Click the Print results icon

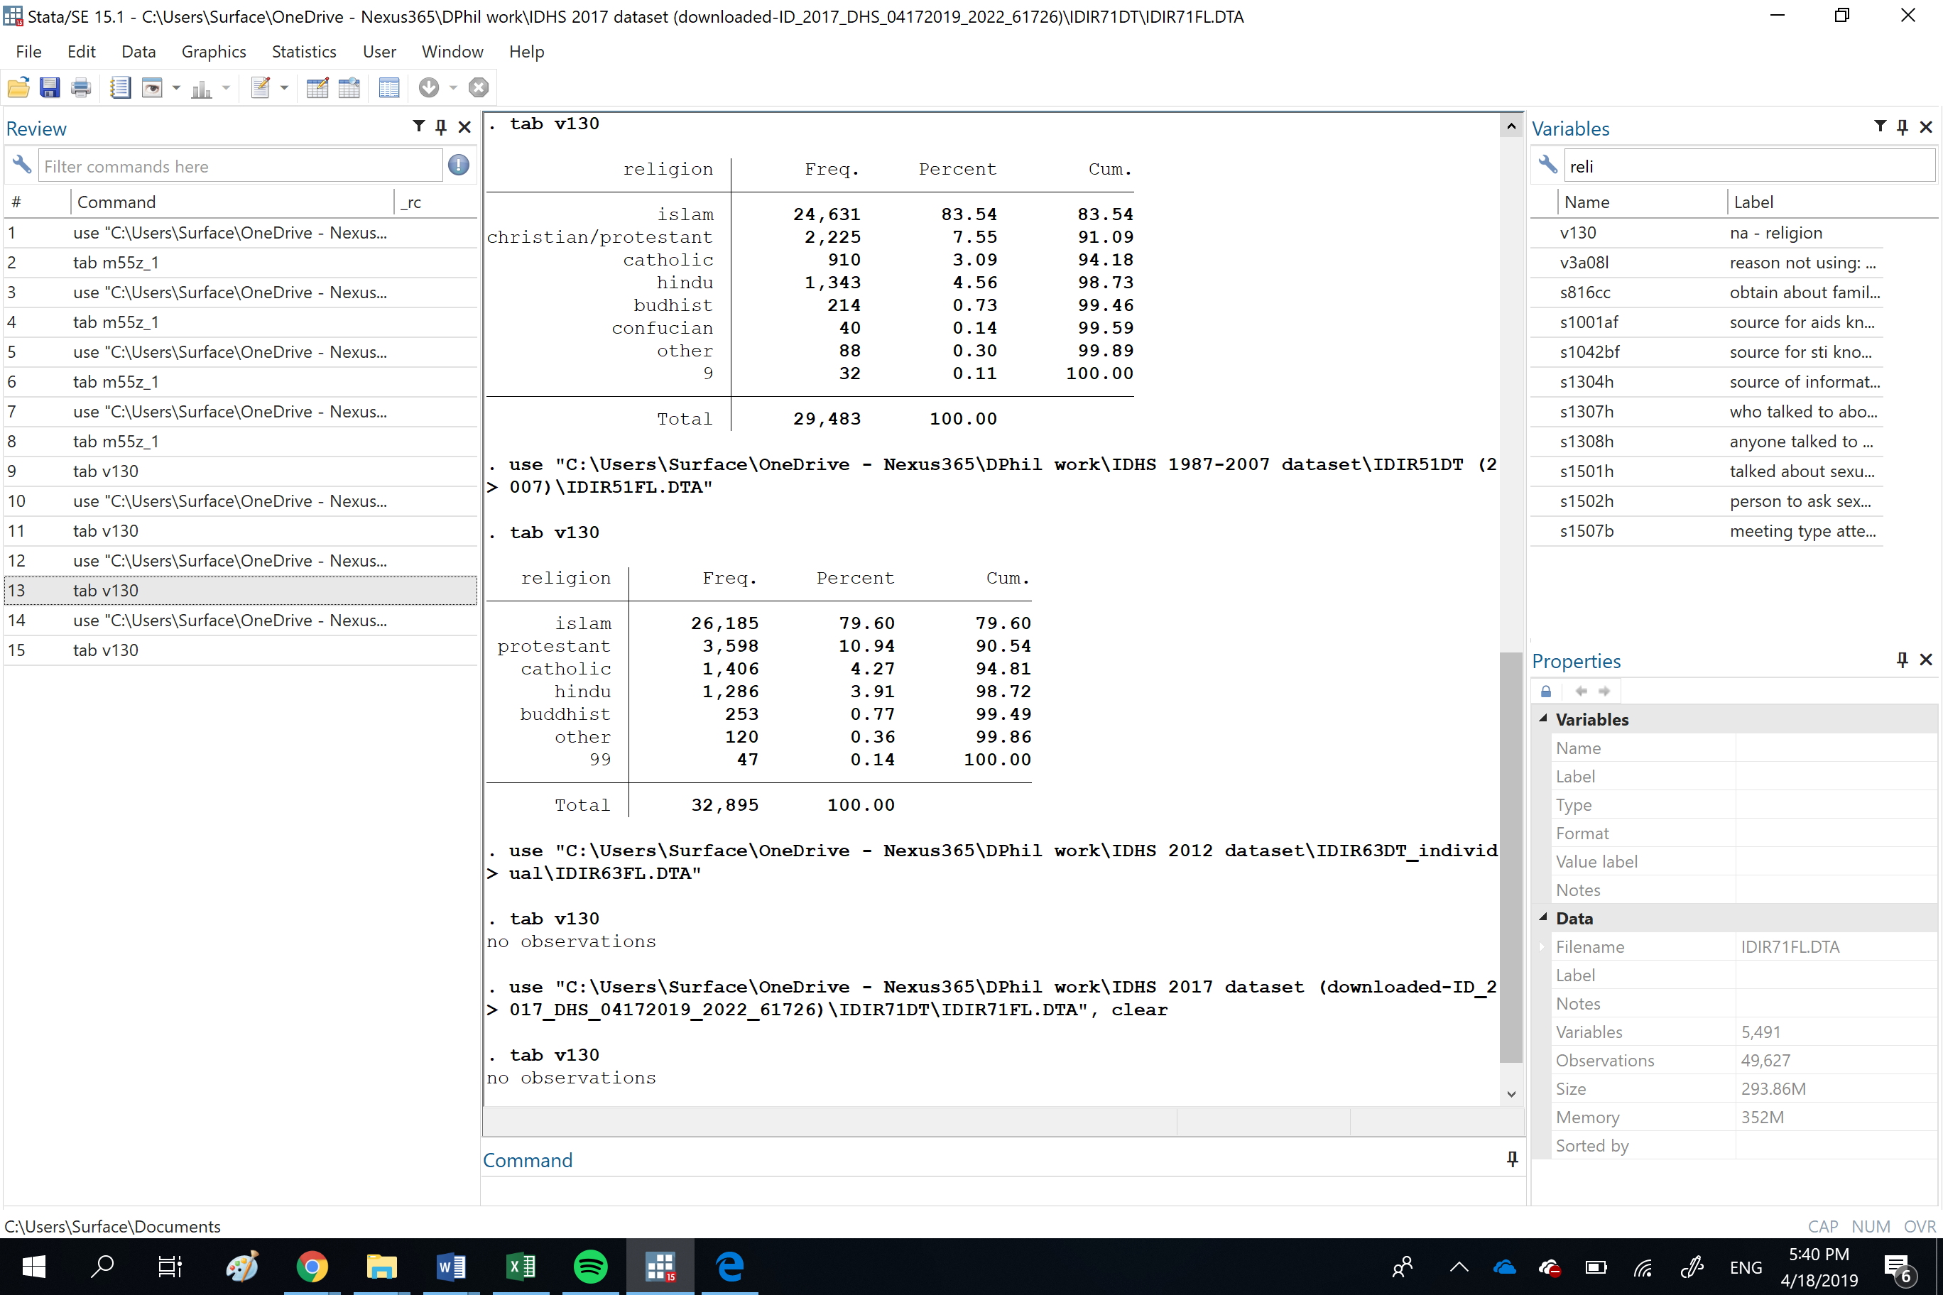(81, 87)
